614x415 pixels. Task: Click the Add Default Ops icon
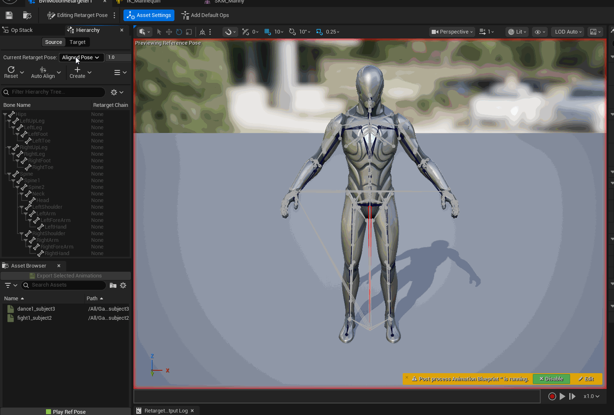point(185,15)
